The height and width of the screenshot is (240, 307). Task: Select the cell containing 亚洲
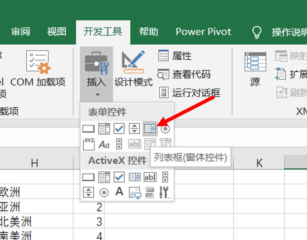point(37,207)
